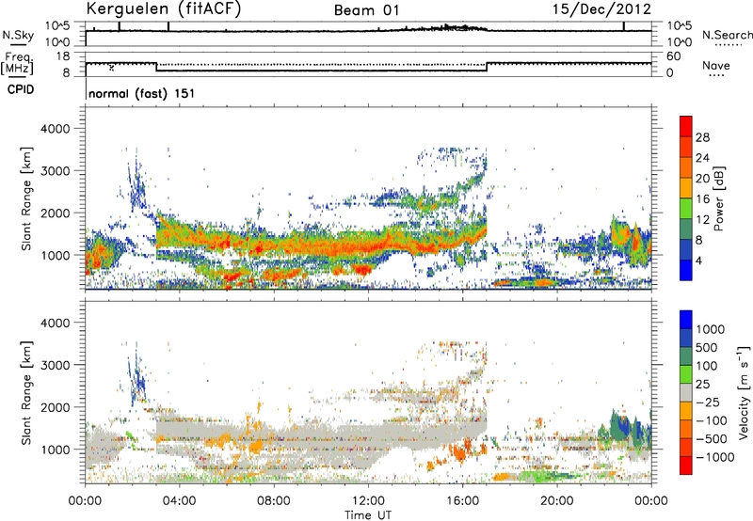Click the date '15/Dec/2012'
Screen dimensions: 753x521
[601, 9]
